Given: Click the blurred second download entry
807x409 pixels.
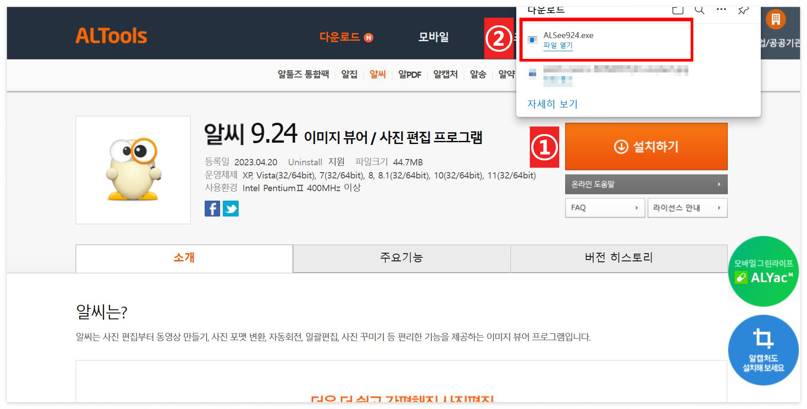Looking at the screenshot, I should tap(608, 76).
